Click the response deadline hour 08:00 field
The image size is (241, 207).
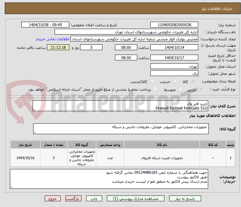[x=126, y=47]
